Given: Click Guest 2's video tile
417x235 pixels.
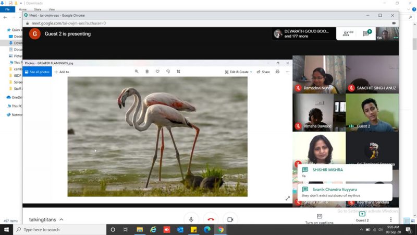Looking at the screenshot, I should pos(372,112).
